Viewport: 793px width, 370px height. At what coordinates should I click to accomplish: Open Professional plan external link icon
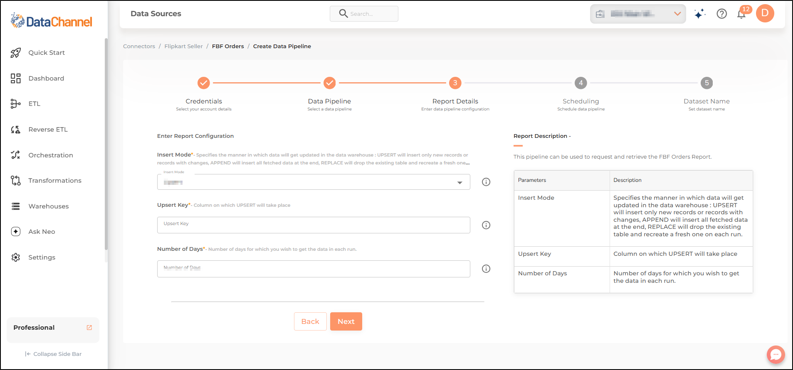(x=89, y=328)
